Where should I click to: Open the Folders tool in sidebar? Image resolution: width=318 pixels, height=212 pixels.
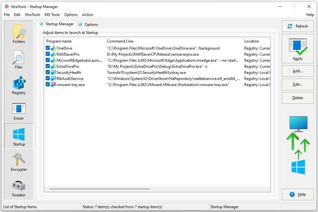[19, 34]
